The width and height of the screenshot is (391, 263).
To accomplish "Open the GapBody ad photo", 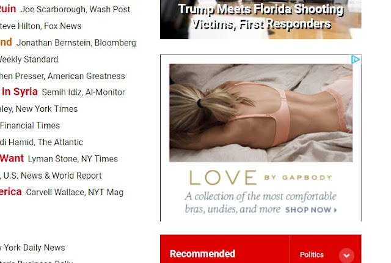I will [x=261, y=113].
